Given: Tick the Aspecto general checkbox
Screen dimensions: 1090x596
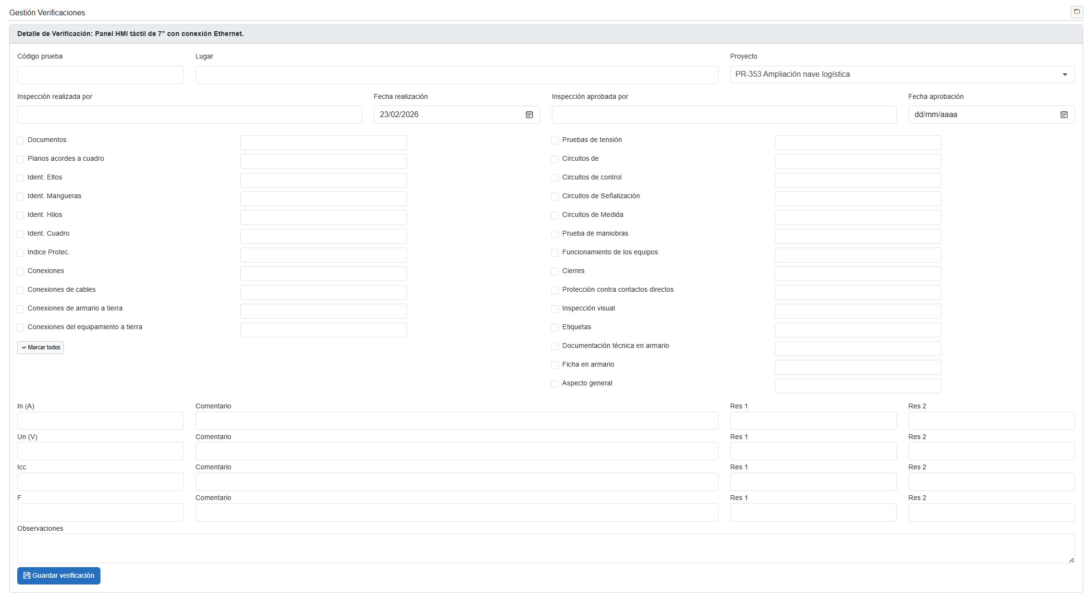Looking at the screenshot, I should point(555,384).
